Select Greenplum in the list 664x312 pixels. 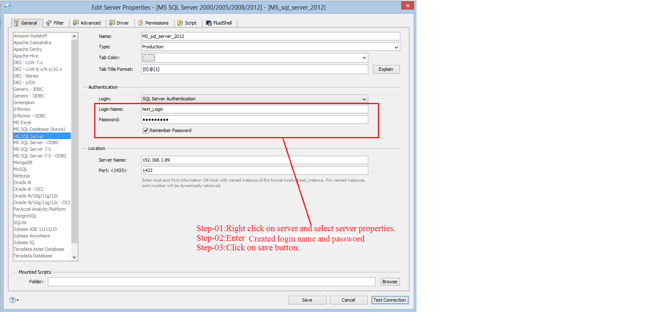(x=24, y=102)
